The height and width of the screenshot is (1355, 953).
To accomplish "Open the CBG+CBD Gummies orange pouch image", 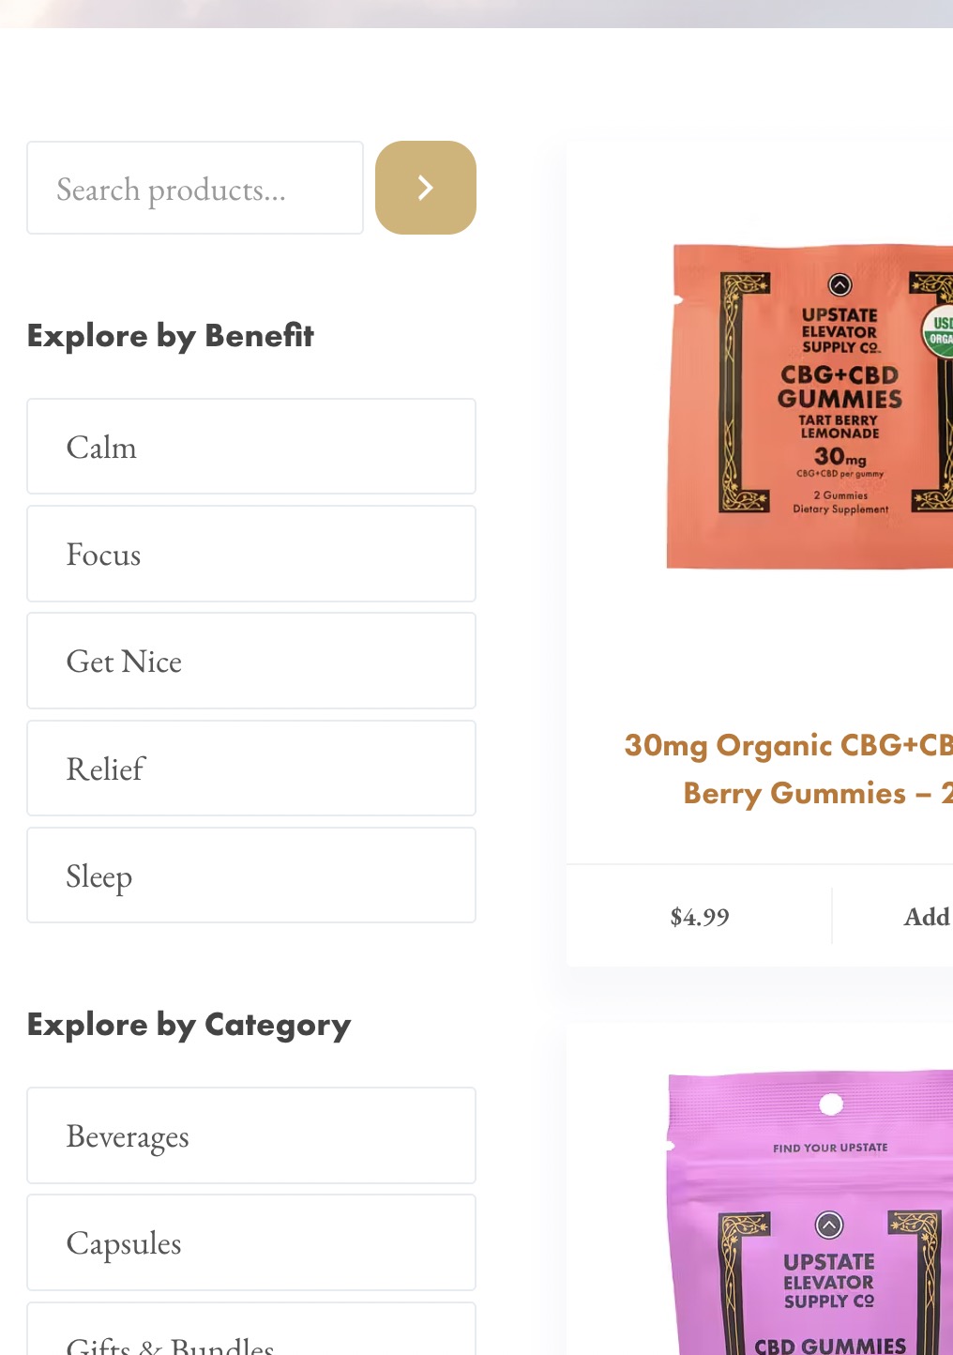I will point(810,406).
